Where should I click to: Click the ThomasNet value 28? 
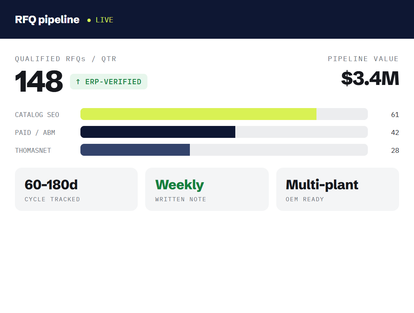click(x=395, y=151)
